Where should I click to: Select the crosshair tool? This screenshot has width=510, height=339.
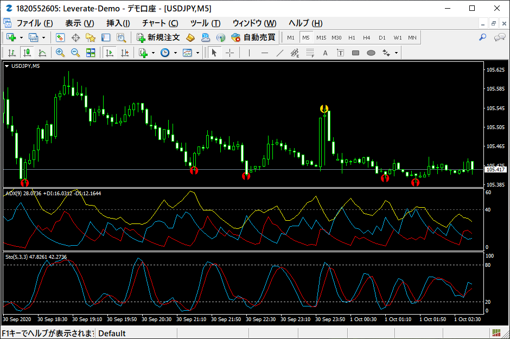tap(229, 53)
